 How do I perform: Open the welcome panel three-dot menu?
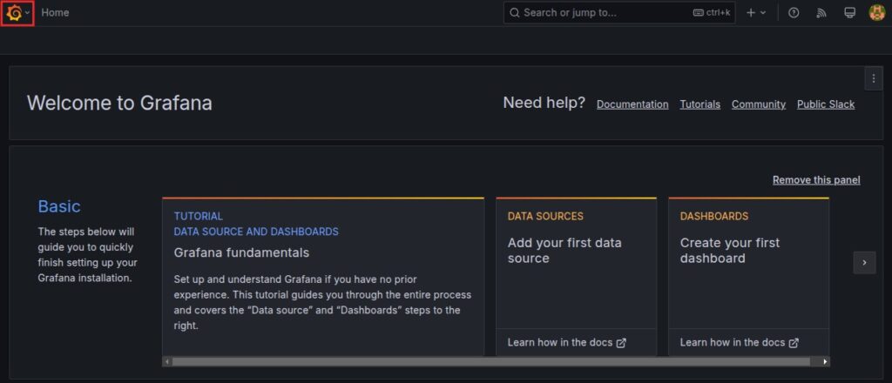point(874,78)
